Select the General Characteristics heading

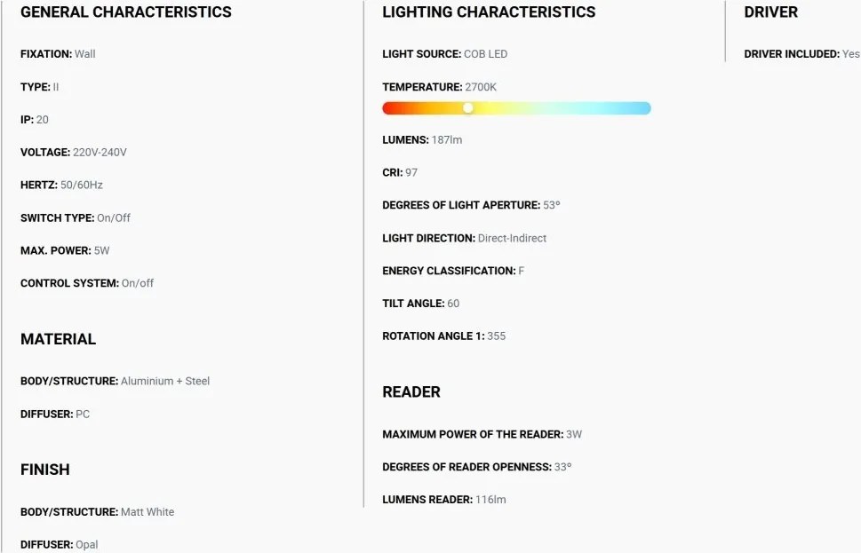(126, 12)
